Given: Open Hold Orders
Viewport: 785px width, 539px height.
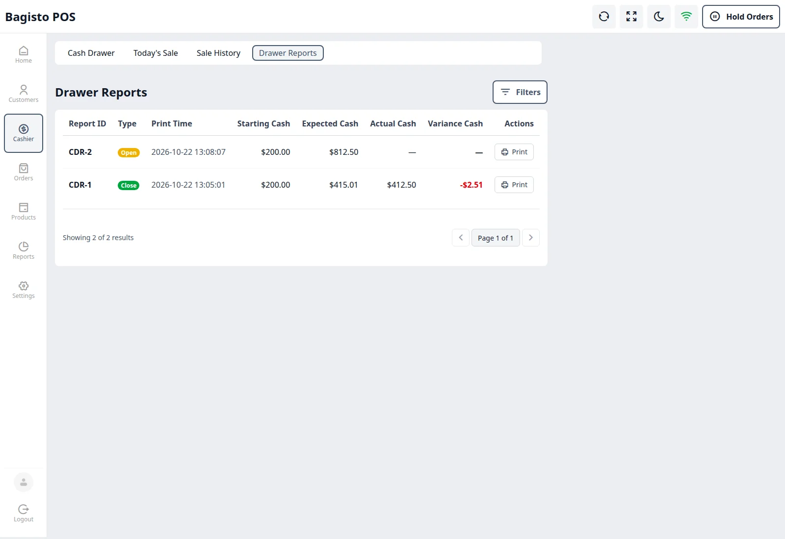Looking at the screenshot, I should point(741,17).
